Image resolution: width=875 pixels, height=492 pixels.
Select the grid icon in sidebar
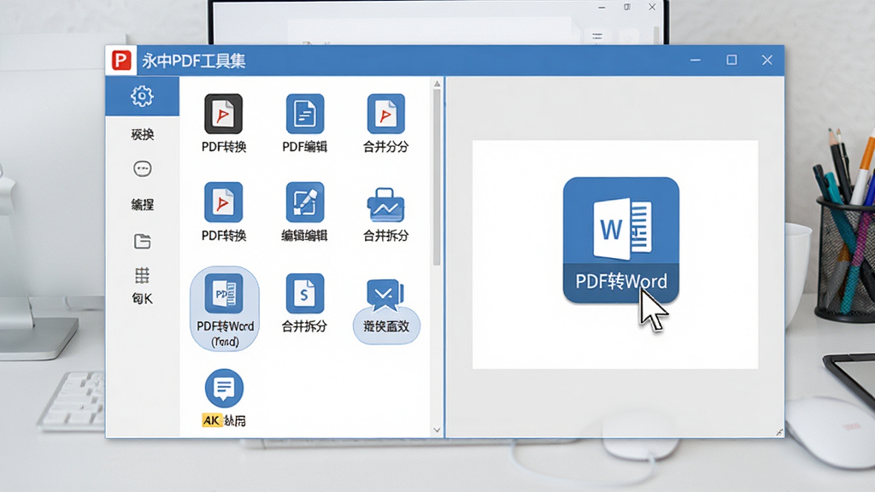(x=143, y=276)
